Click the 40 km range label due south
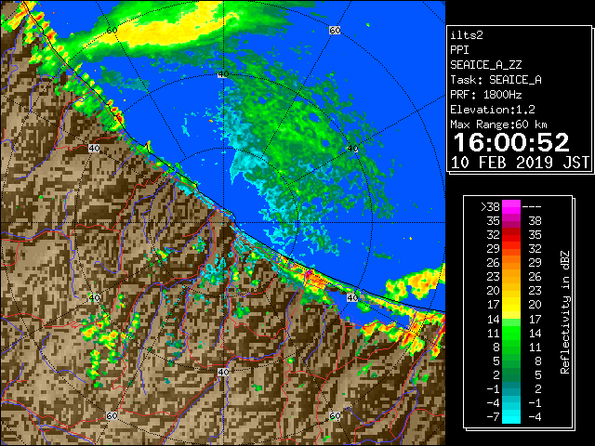Screen dimensions: 595x446 [223, 372]
